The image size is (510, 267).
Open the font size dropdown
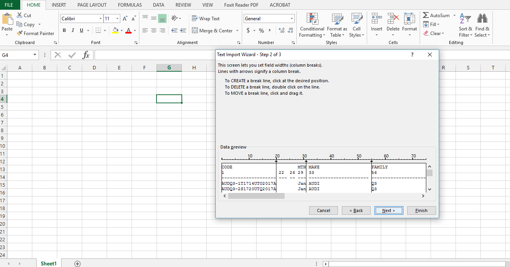coord(117,18)
